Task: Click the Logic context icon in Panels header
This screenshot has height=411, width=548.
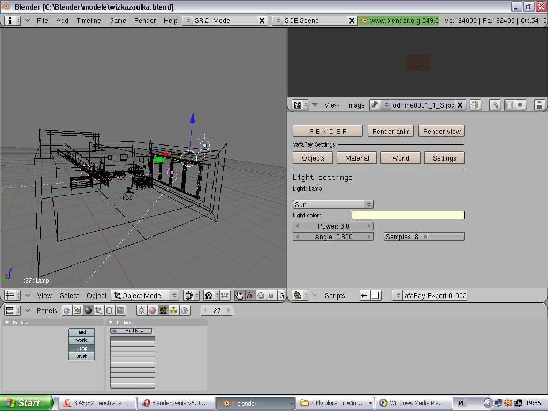Action: click(x=67, y=310)
